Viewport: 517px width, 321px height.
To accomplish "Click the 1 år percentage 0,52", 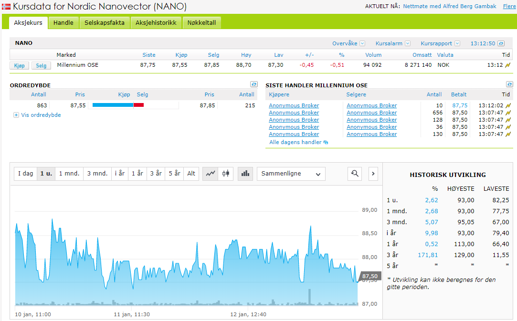I will coord(431,244).
